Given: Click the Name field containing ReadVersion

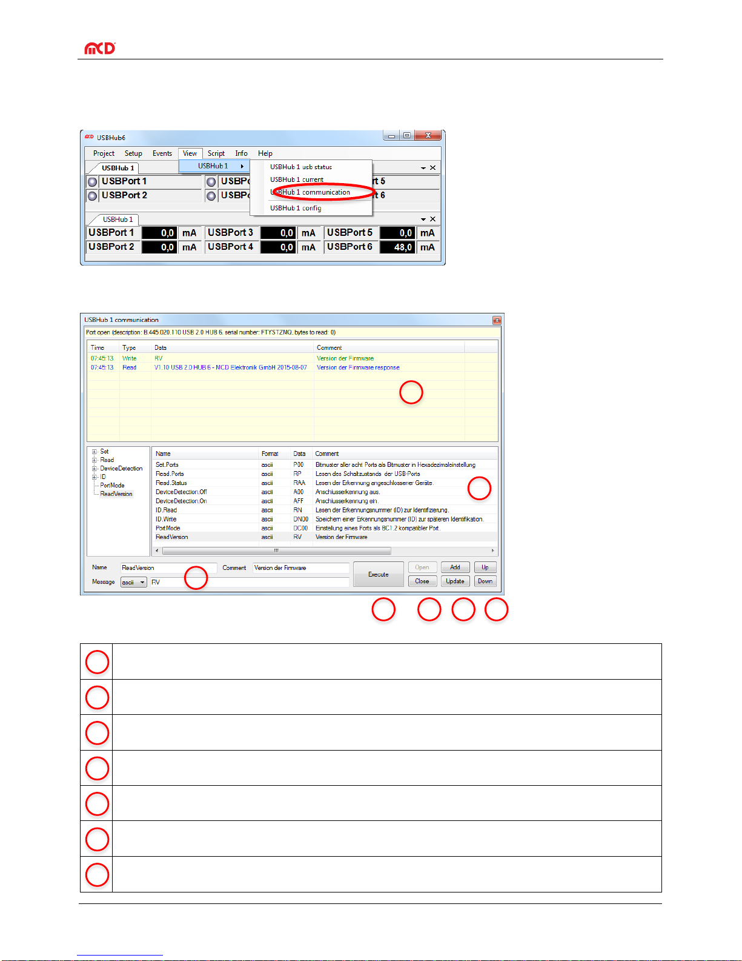Looking at the screenshot, I should click(x=168, y=568).
